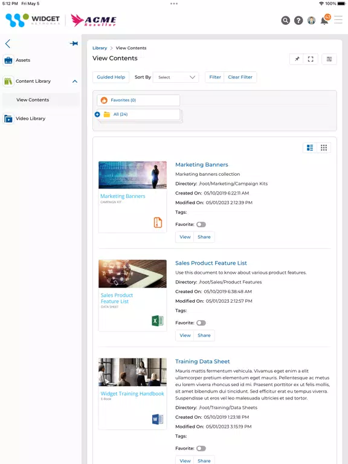Screen dimensions: 348x464
Task: Switch to grid view layout
Action: (x=324, y=147)
